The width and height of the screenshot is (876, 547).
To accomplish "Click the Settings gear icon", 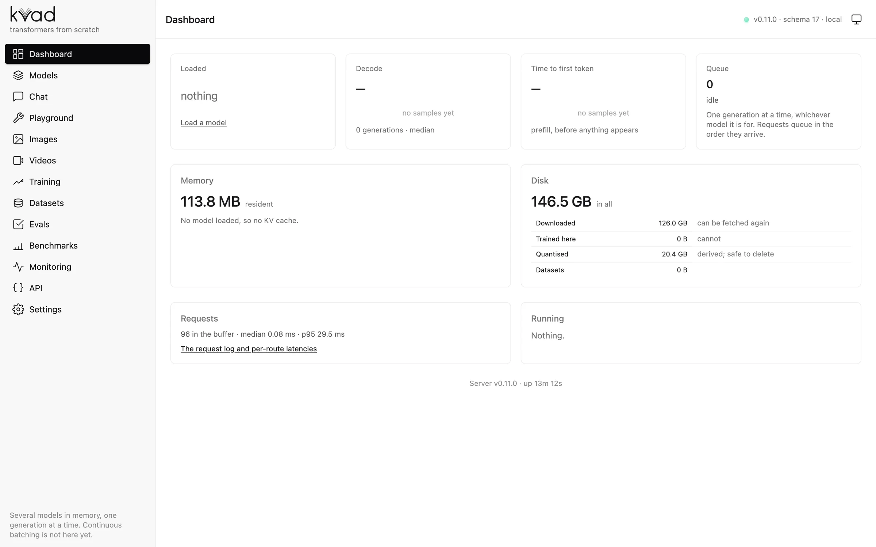I will tap(18, 309).
